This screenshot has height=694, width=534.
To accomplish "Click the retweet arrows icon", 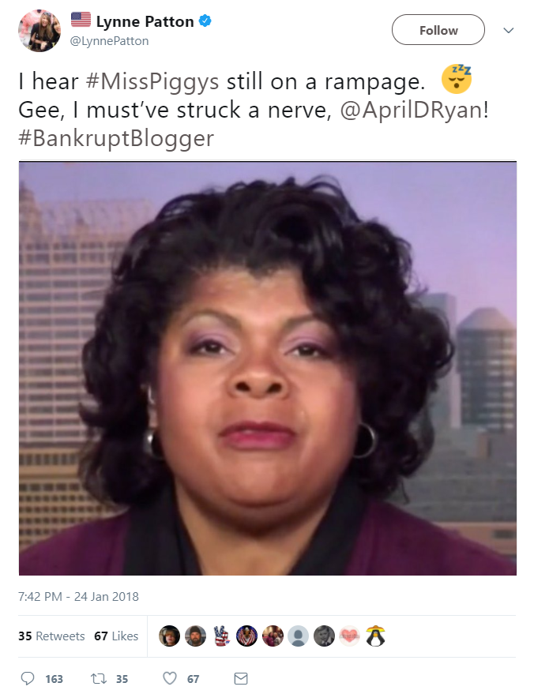I will (x=97, y=678).
